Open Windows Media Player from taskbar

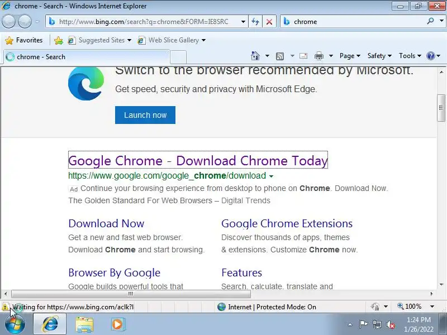[117, 324]
